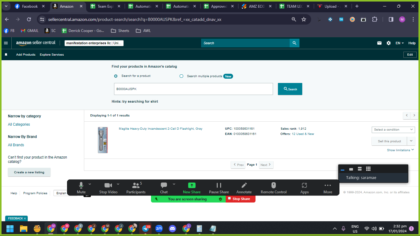The image size is (420, 236).
Task: Open the Seller Central messages envelope
Action: click(x=379, y=43)
